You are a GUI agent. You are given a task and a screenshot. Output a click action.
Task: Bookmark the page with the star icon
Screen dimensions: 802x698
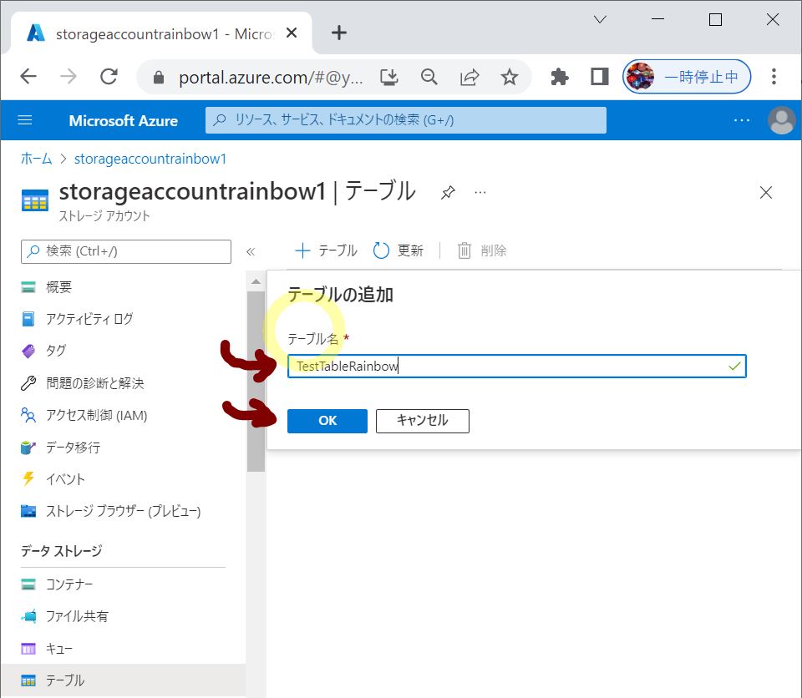click(510, 77)
